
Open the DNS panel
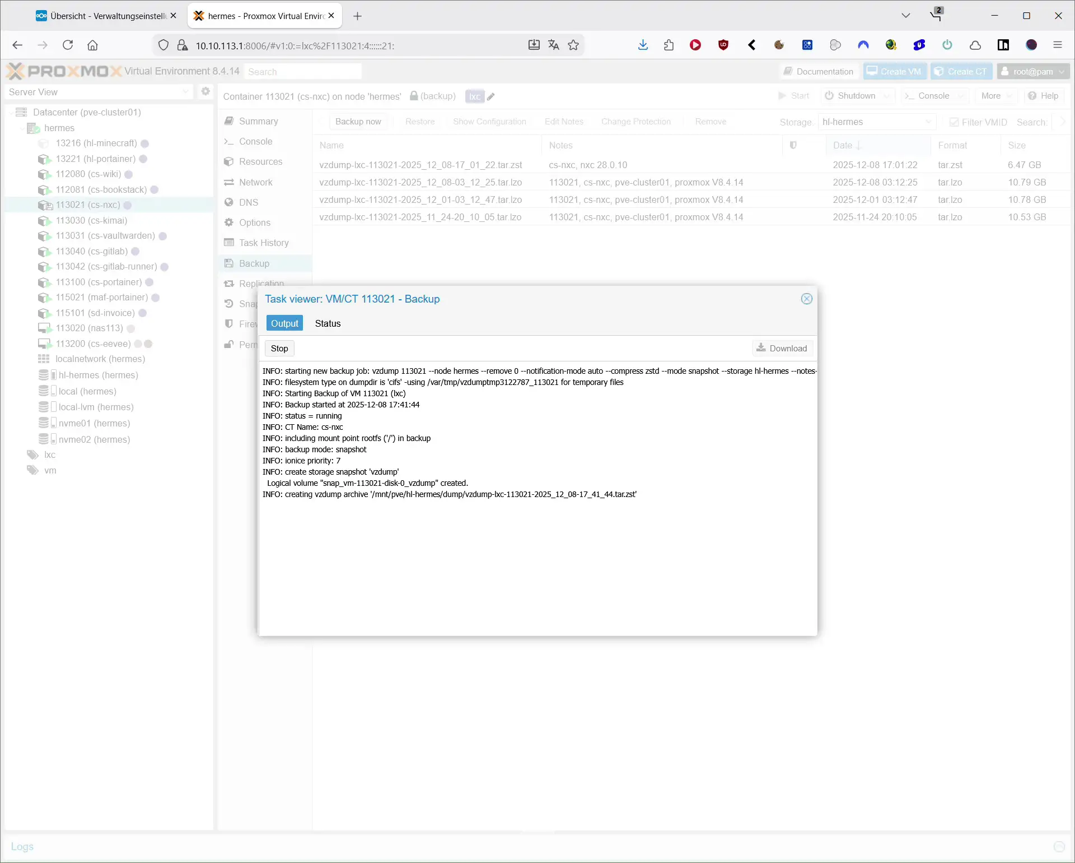click(248, 202)
